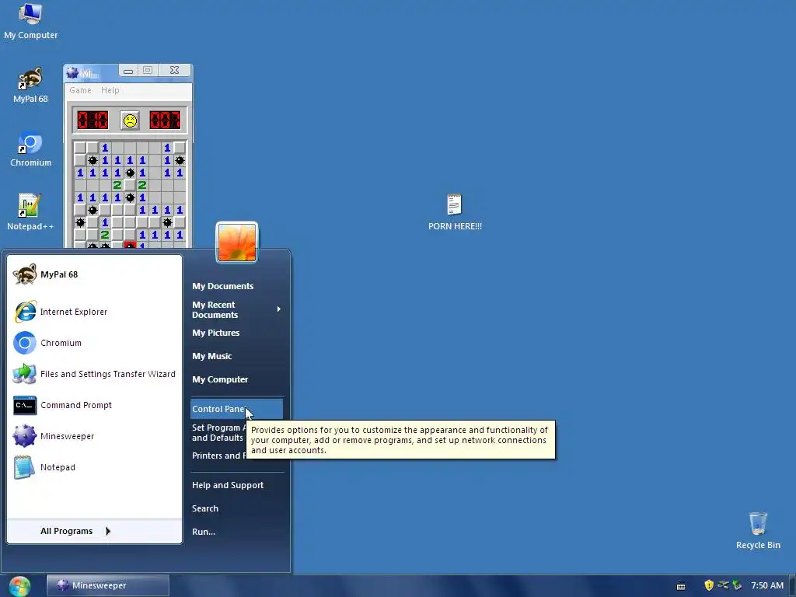The width and height of the screenshot is (796, 597).
Task: Click the Minesweeper title bar icon
Action: [x=72, y=73]
